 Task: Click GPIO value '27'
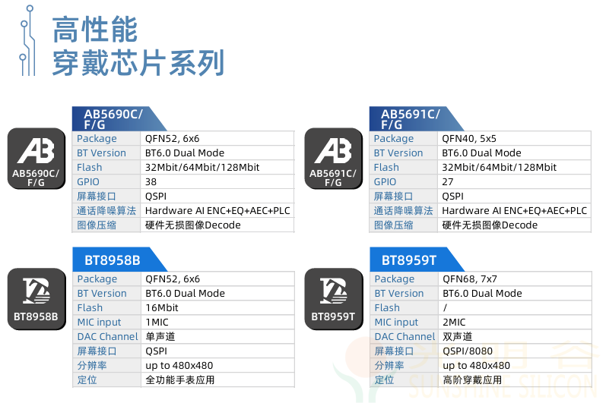(x=448, y=181)
